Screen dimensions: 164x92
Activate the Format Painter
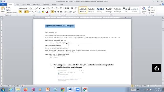(x=12, y=13)
